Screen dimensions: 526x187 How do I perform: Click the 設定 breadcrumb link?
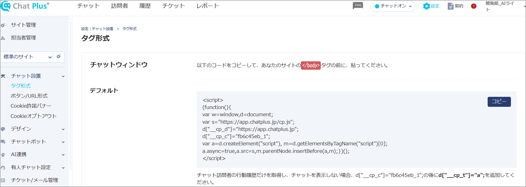85,29
